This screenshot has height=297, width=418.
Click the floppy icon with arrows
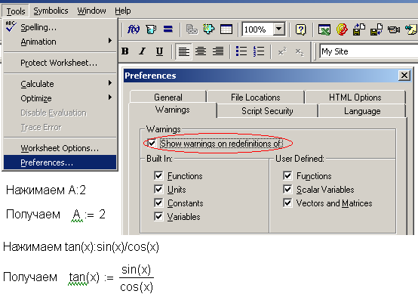[377, 29]
